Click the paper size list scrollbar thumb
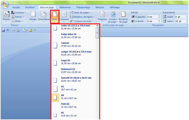The height and width of the screenshot is (120, 189). click(x=97, y=33)
